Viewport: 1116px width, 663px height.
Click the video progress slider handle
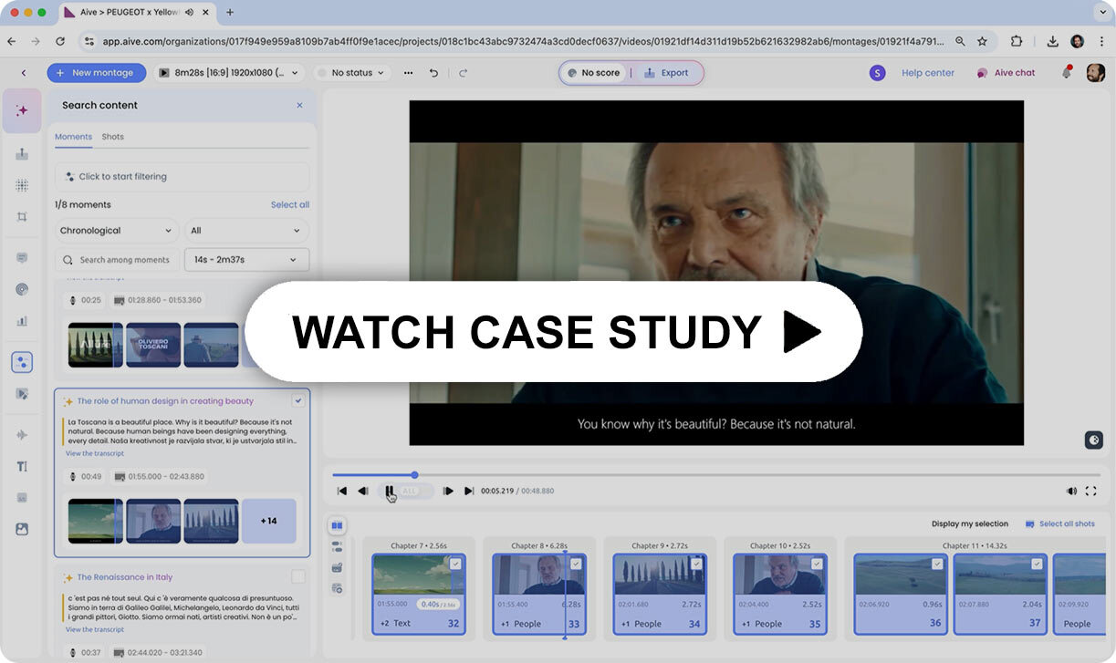tap(414, 474)
